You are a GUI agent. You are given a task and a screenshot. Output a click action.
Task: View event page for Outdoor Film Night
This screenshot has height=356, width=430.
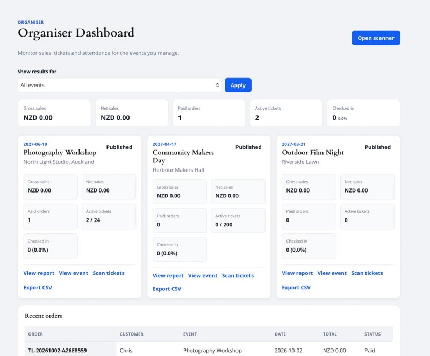coord(332,273)
